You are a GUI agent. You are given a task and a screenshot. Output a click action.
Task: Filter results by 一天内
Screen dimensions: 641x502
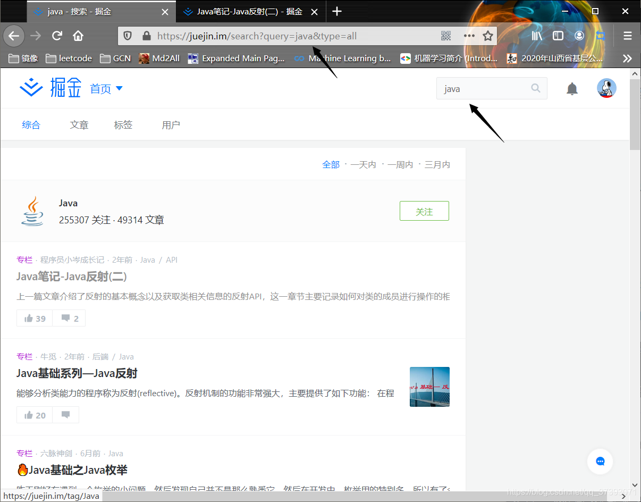tap(364, 165)
